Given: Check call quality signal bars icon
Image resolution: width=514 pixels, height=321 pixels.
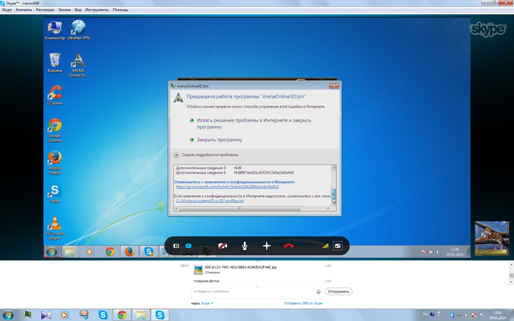Looking at the screenshot, I should point(326,246).
